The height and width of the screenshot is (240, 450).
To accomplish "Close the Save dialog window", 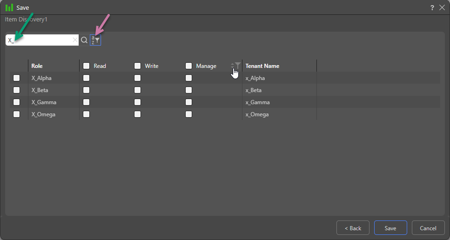I will point(442,8).
